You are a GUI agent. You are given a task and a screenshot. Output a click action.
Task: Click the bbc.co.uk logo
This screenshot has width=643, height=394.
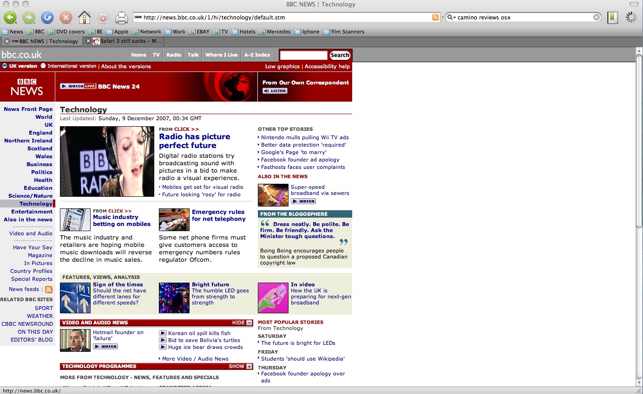click(x=22, y=55)
